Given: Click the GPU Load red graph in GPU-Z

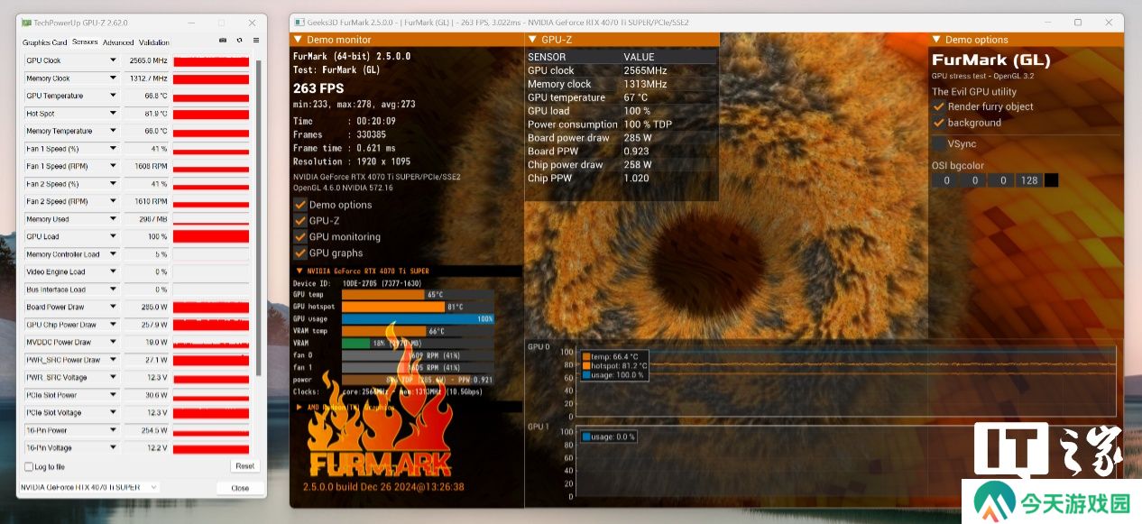Looking at the screenshot, I should coord(211,236).
